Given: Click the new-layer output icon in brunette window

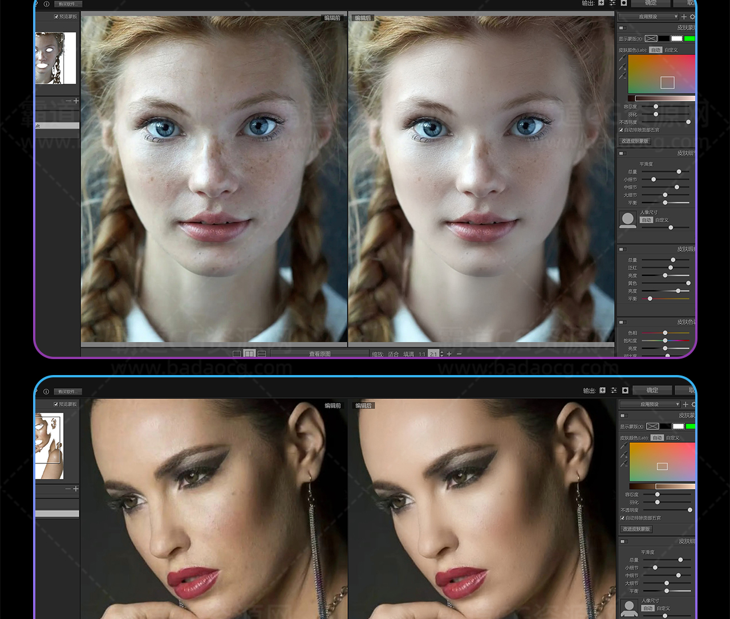Looking at the screenshot, I should [x=603, y=390].
